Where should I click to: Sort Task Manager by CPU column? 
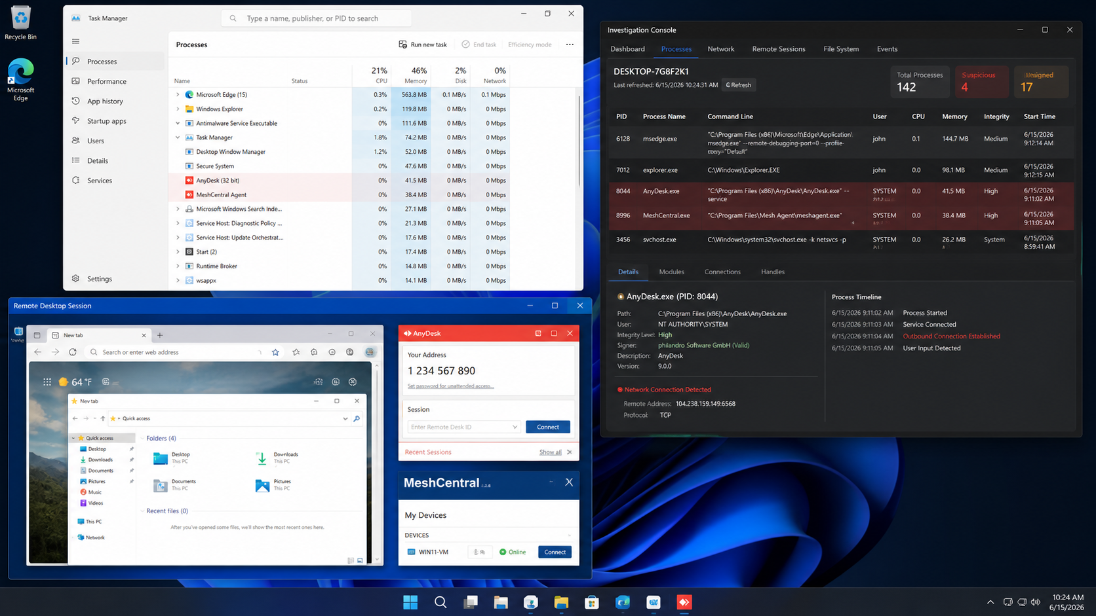click(x=372, y=75)
